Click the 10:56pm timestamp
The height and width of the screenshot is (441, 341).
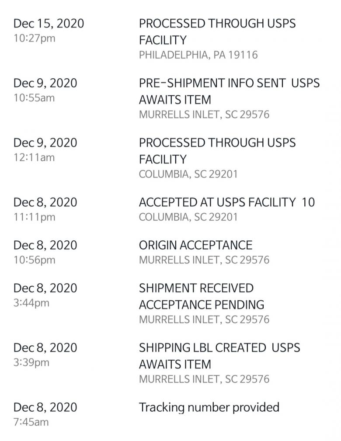click(x=34, y=260)
